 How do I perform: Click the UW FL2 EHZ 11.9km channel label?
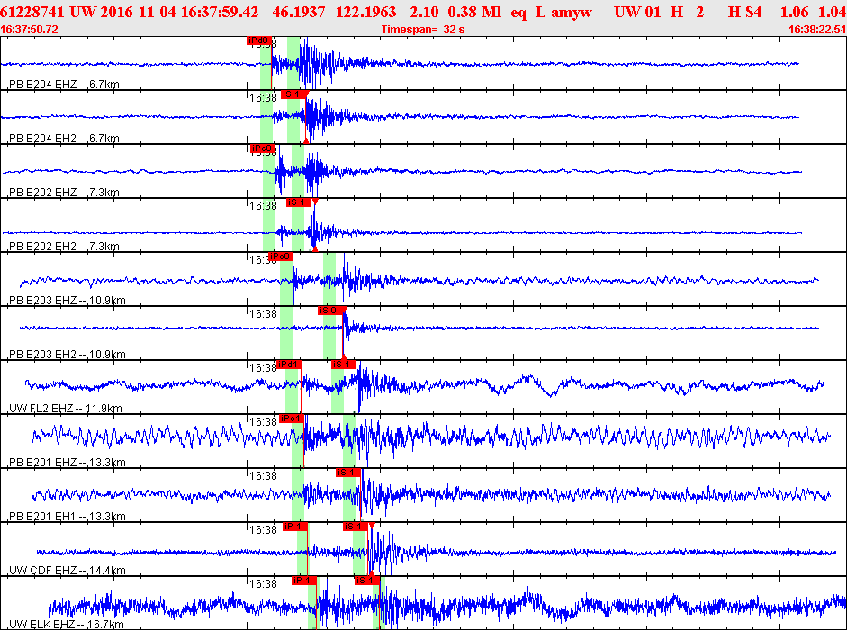[66, 409]
